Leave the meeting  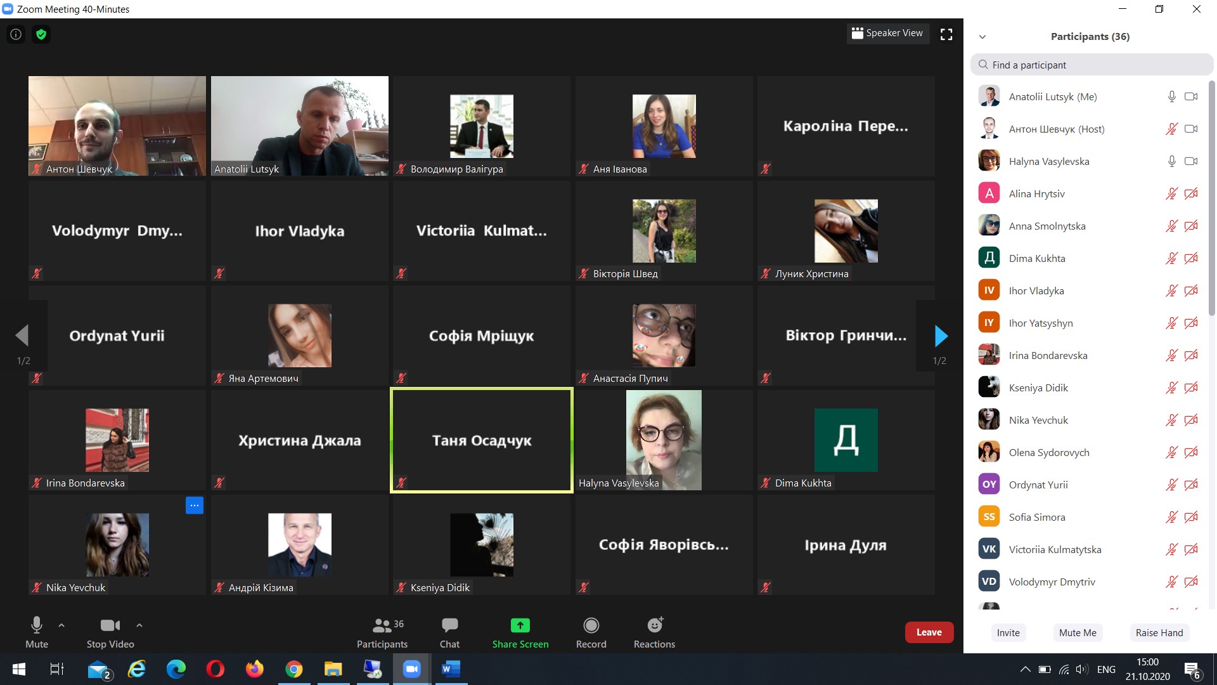click(x=929, y=632)
